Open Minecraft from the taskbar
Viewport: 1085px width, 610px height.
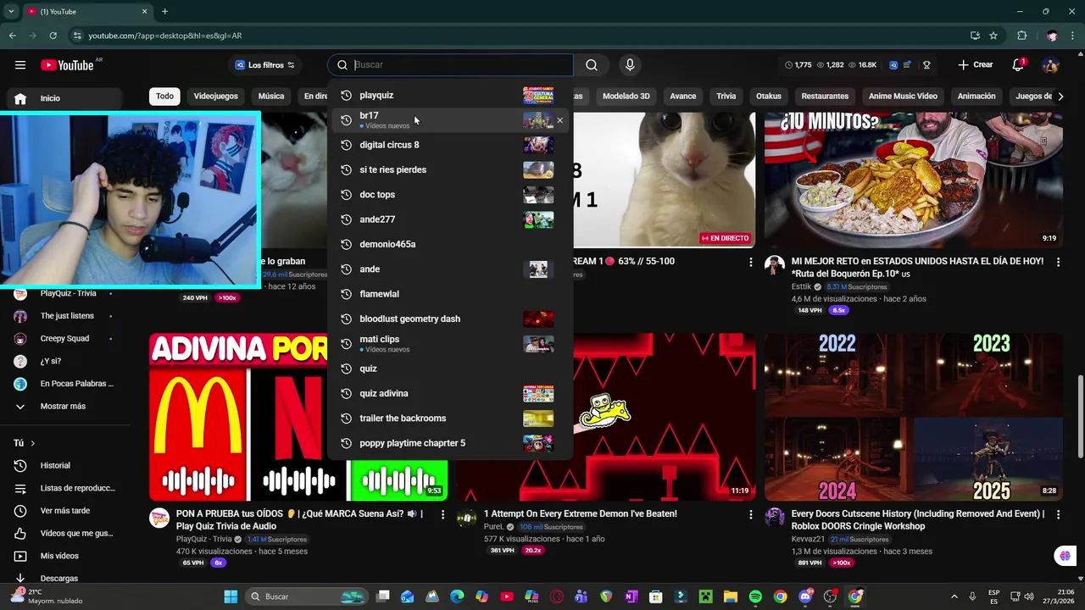(x=706, y=596)
